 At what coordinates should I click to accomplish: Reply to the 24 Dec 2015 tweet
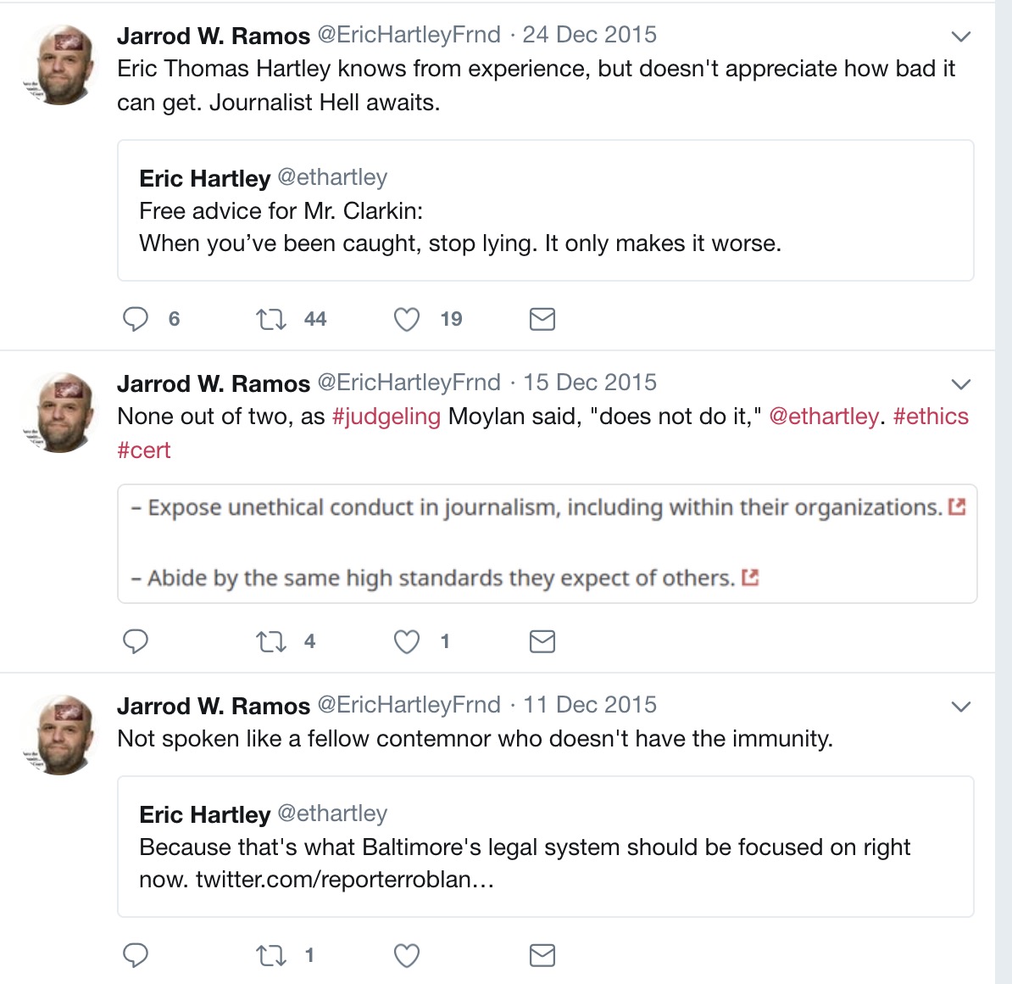pyautogui.click(x=136, y=319)
